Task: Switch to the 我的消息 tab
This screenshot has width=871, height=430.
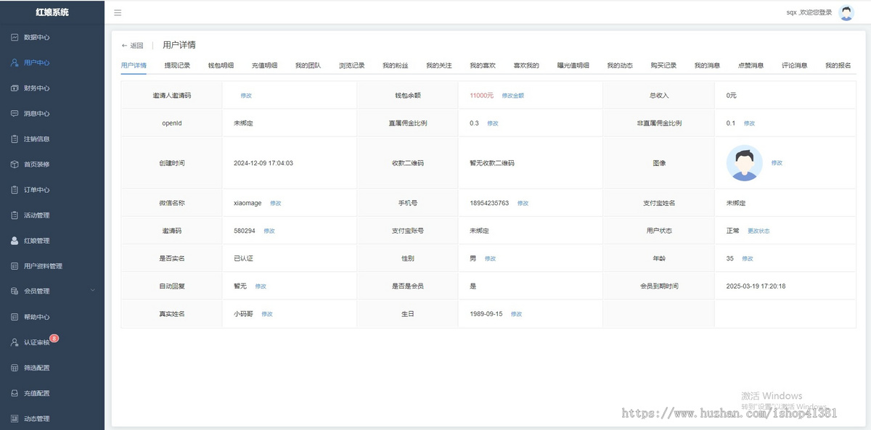Action: (707, 65)
